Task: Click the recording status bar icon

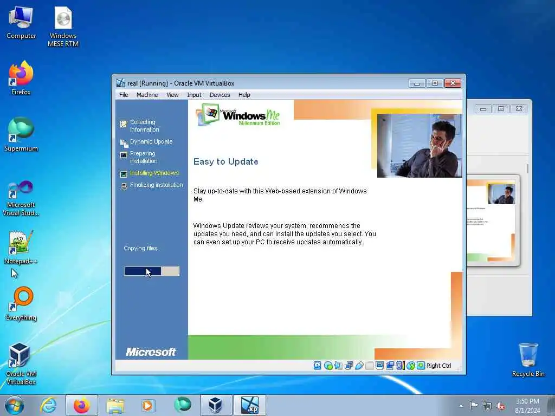Action: click(390, 366)
